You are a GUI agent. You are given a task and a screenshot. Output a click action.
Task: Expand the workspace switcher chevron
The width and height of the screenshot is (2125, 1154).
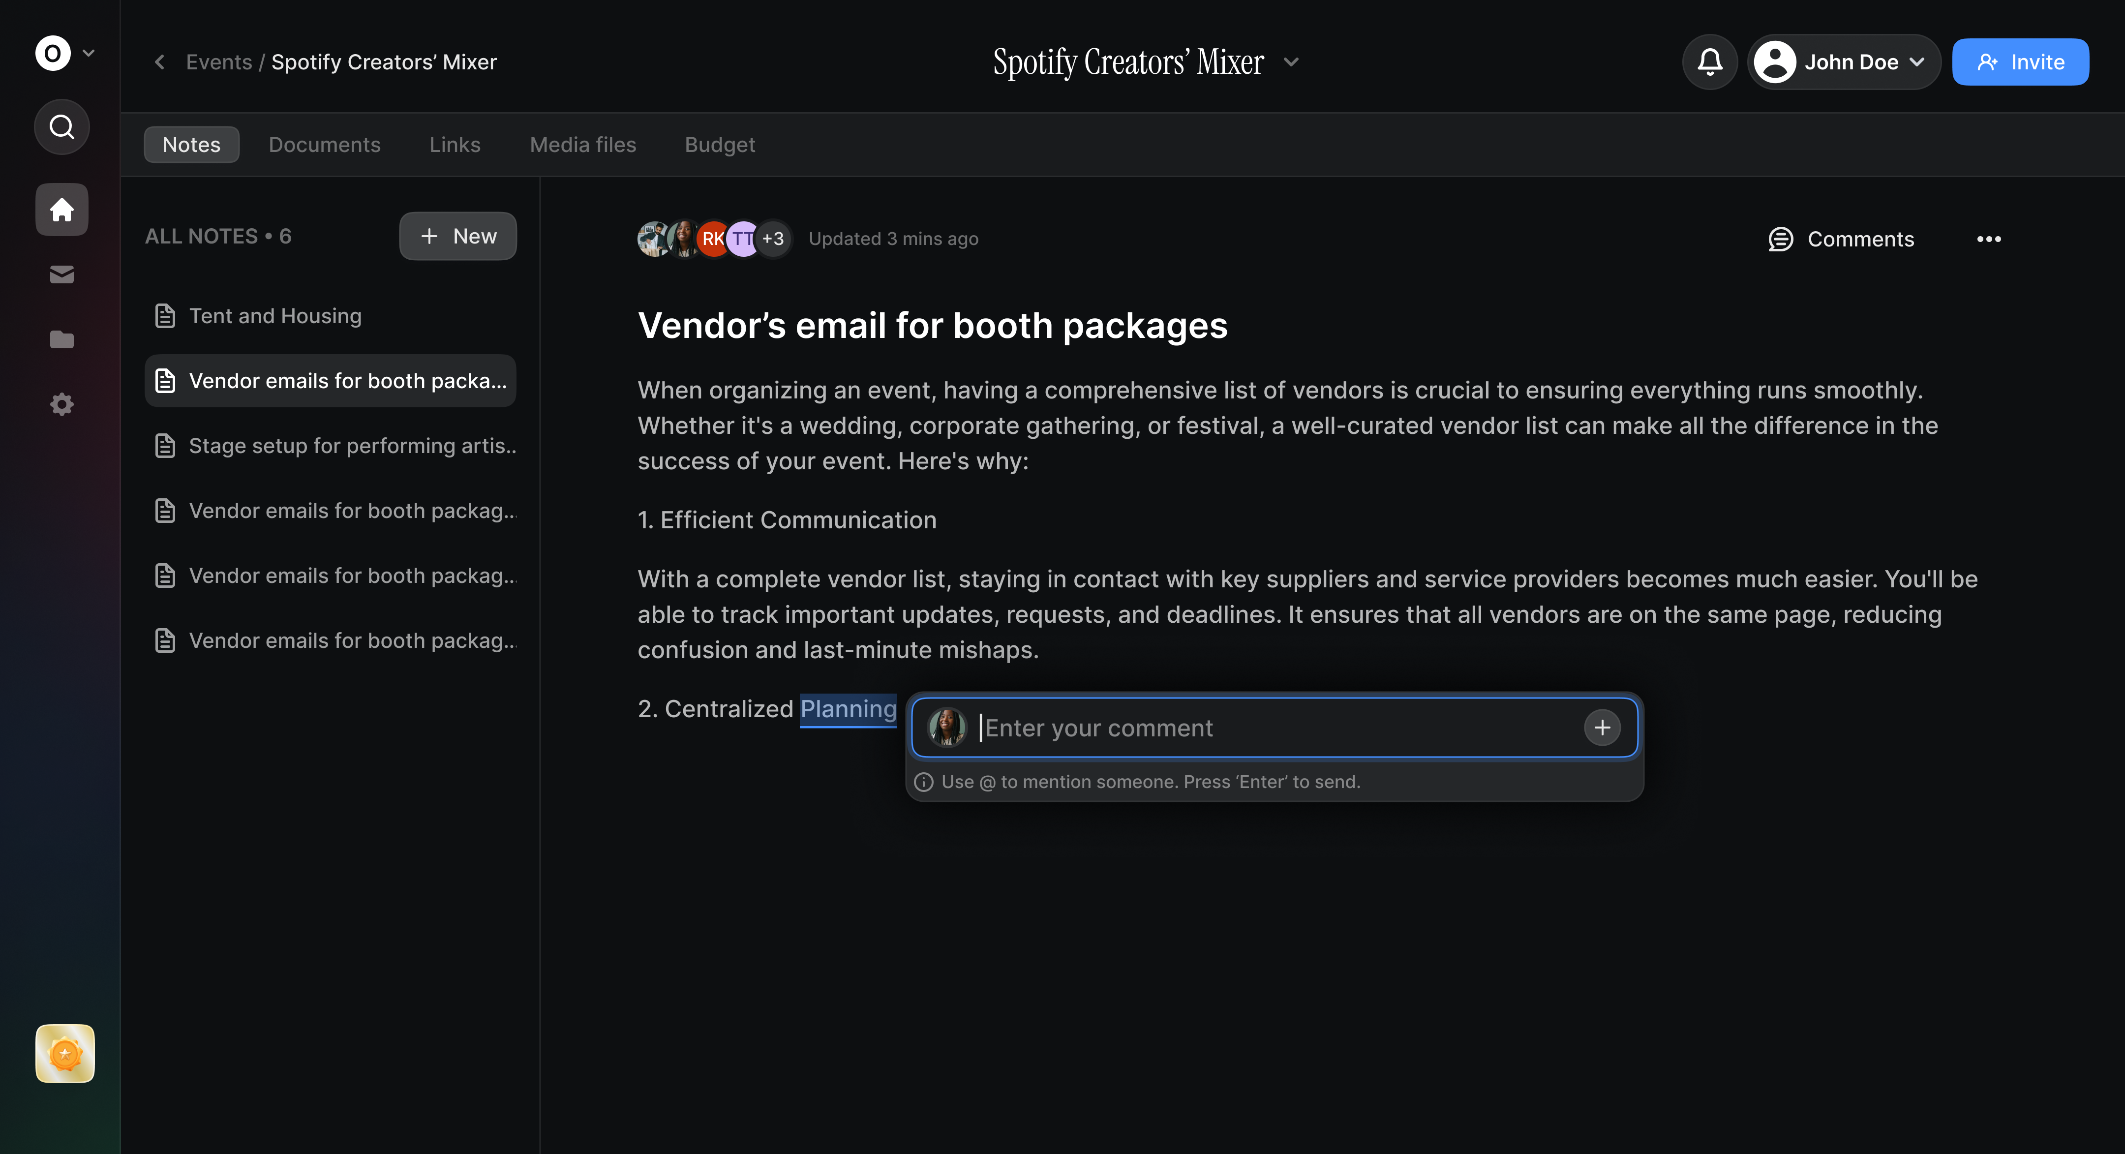89,54
